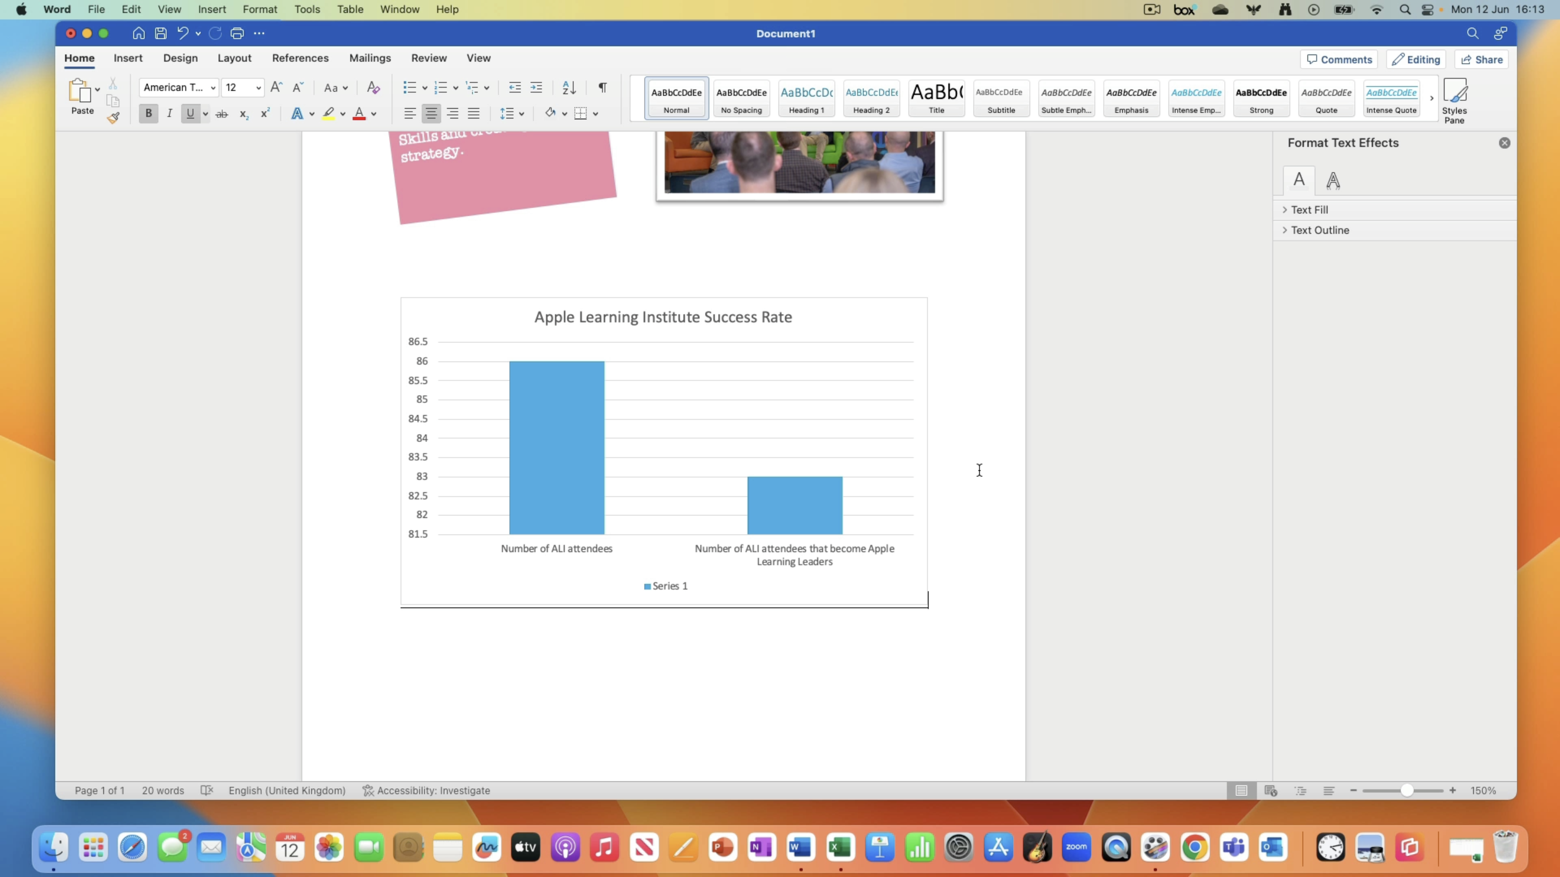Open the font name dropdown
Viewport: 1560px width, 877px height.
click(213, 88)
